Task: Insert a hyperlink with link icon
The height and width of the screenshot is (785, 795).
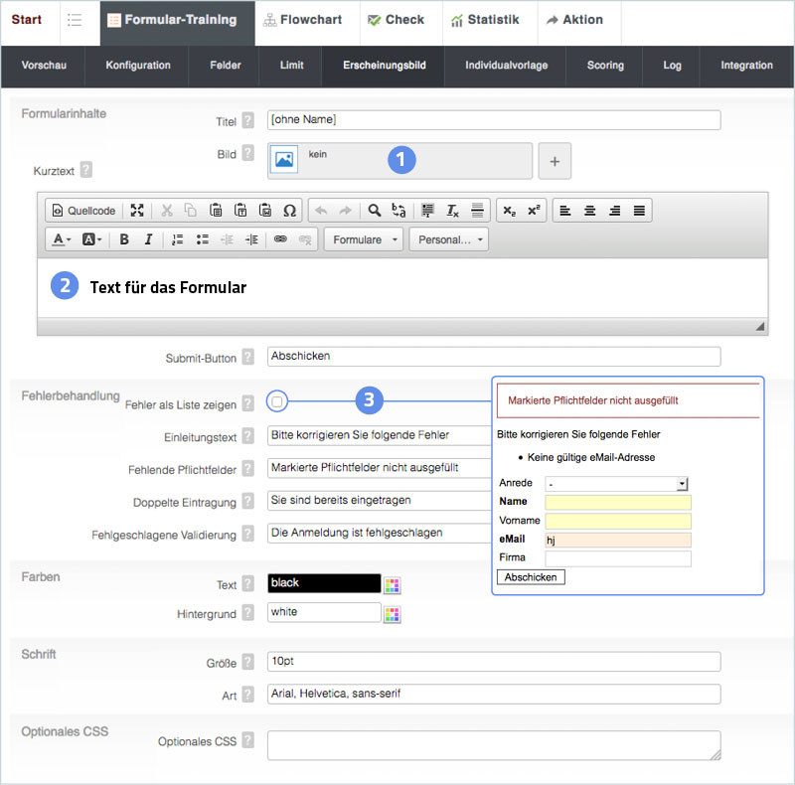Action: 280,239
